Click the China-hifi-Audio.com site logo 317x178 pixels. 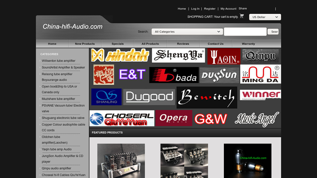(73, 27)
